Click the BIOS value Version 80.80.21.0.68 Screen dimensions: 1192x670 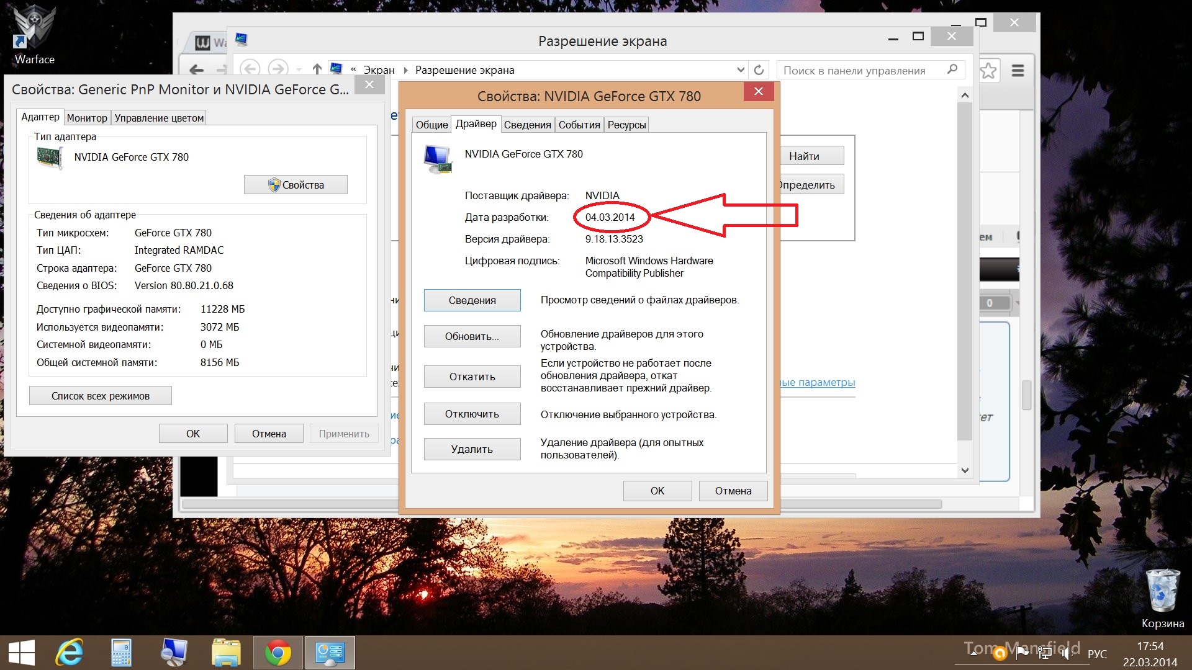point(184,285)
